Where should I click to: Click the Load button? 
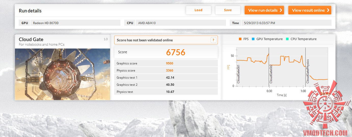(198, 10)
